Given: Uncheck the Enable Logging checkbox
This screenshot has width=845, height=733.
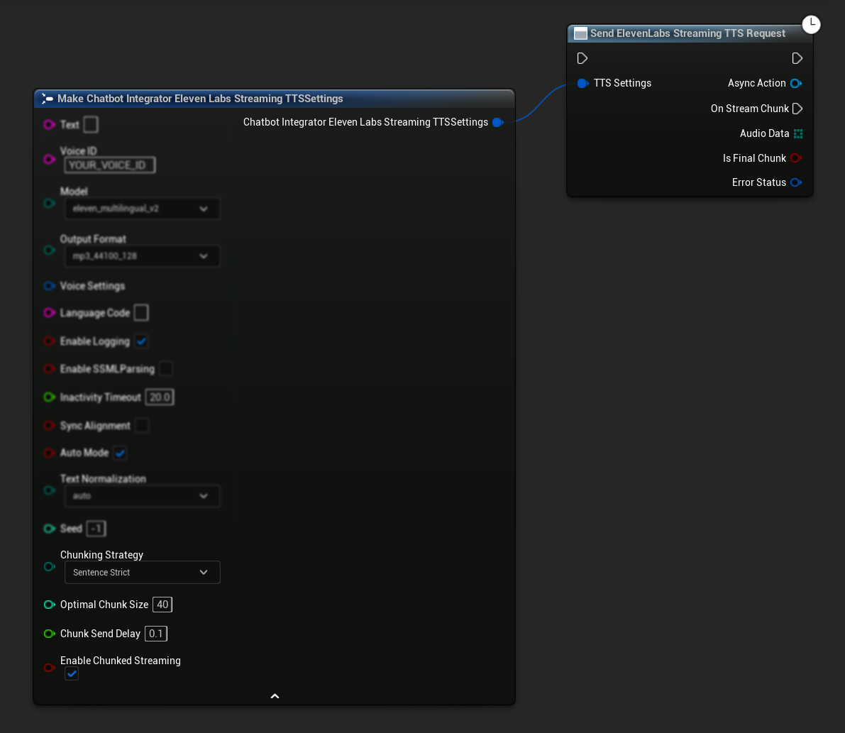Looking at the screenshot, I should (141, 341).
